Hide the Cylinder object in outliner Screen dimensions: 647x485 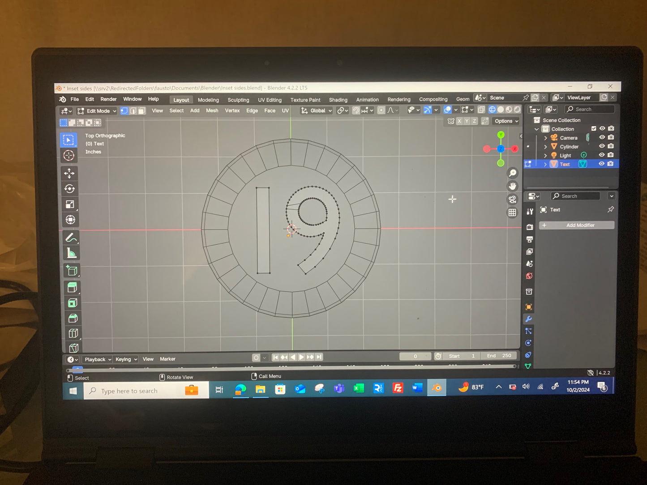pos(602,146)
